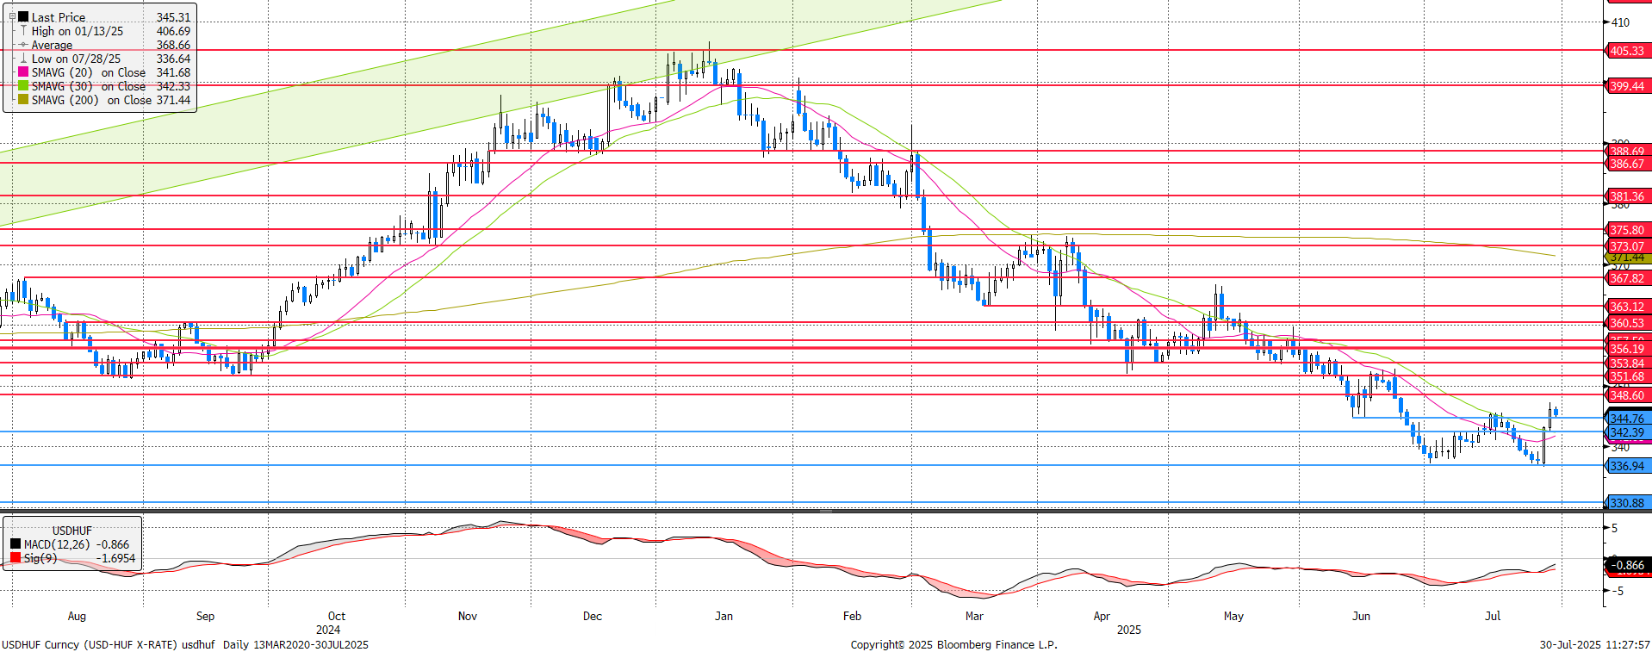
Task: Click the Average marker icon in legend
Action: (23, 45)
